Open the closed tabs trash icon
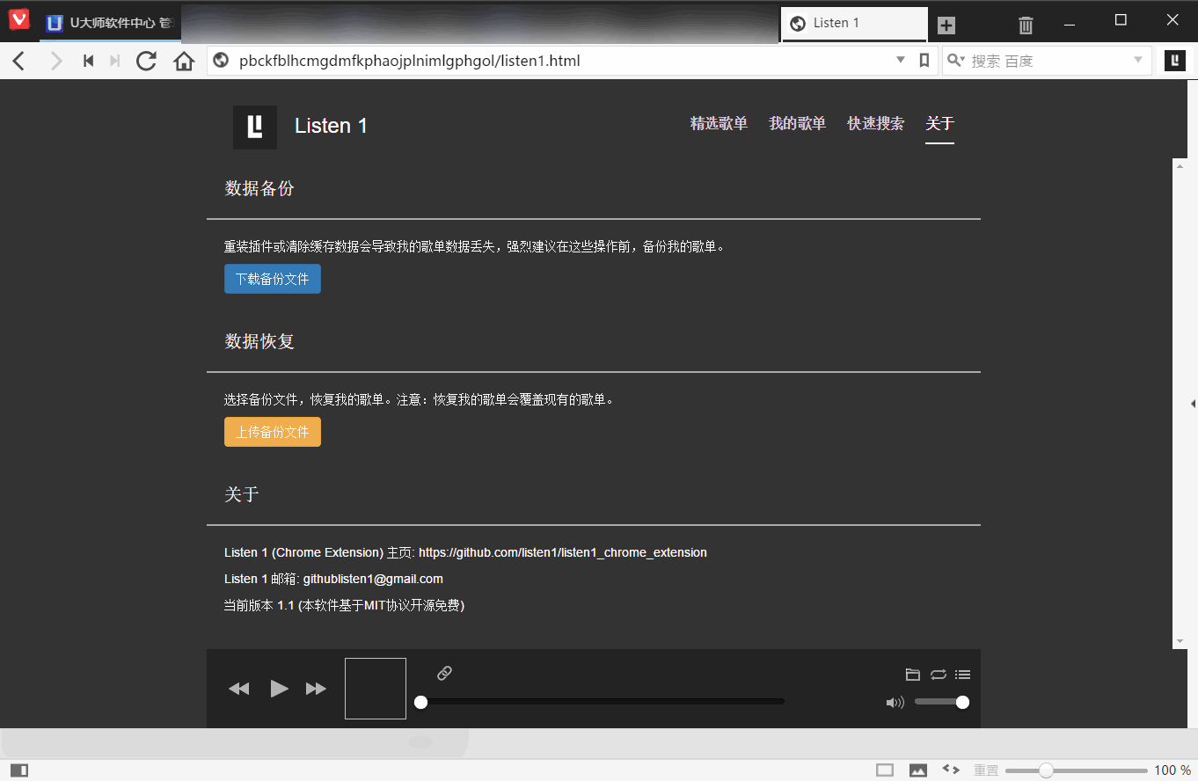1198x781 pixels. point(1026,25)
